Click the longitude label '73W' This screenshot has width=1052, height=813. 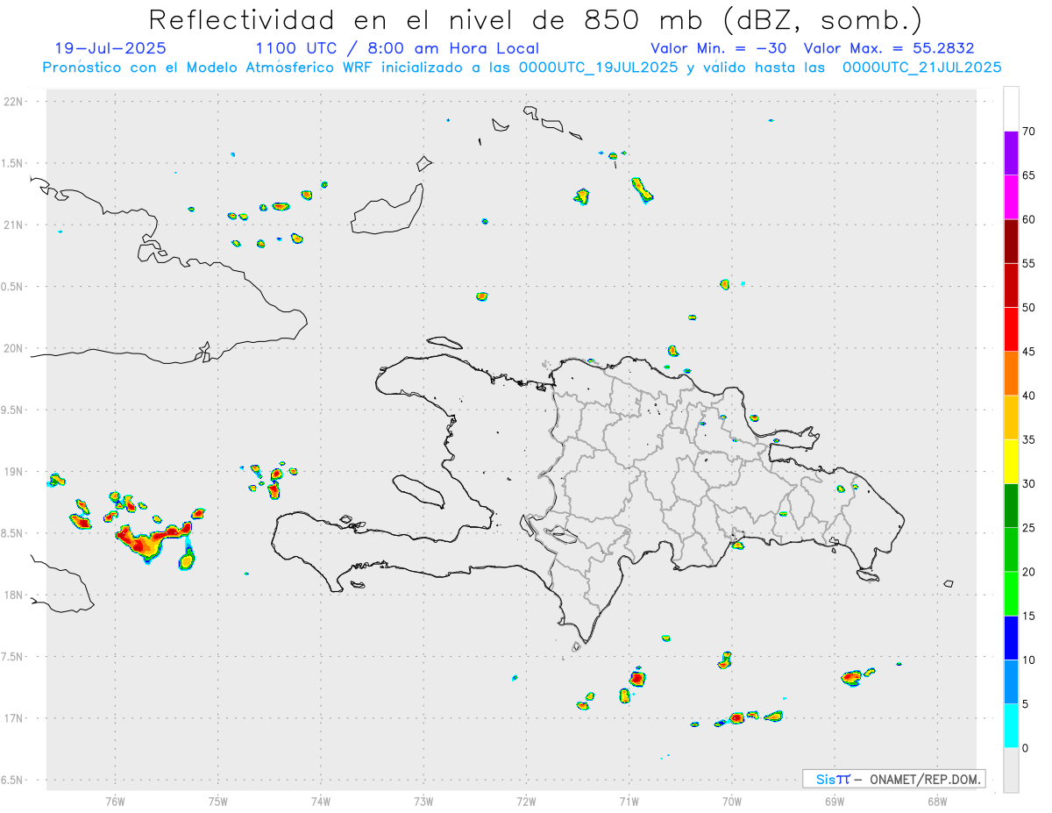pos(423,801)
